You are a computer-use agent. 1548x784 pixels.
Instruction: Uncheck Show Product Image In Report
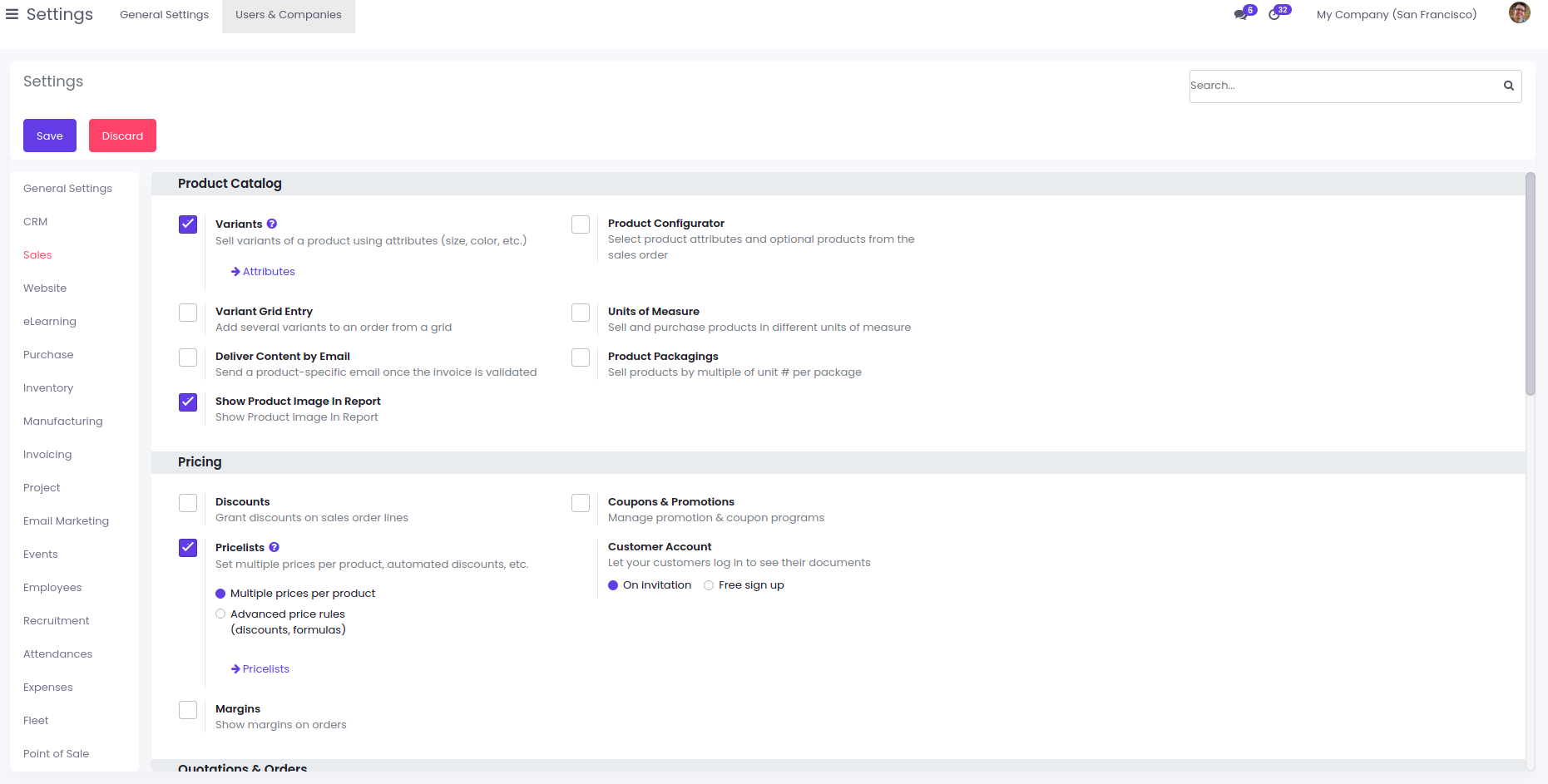[188, 402]
